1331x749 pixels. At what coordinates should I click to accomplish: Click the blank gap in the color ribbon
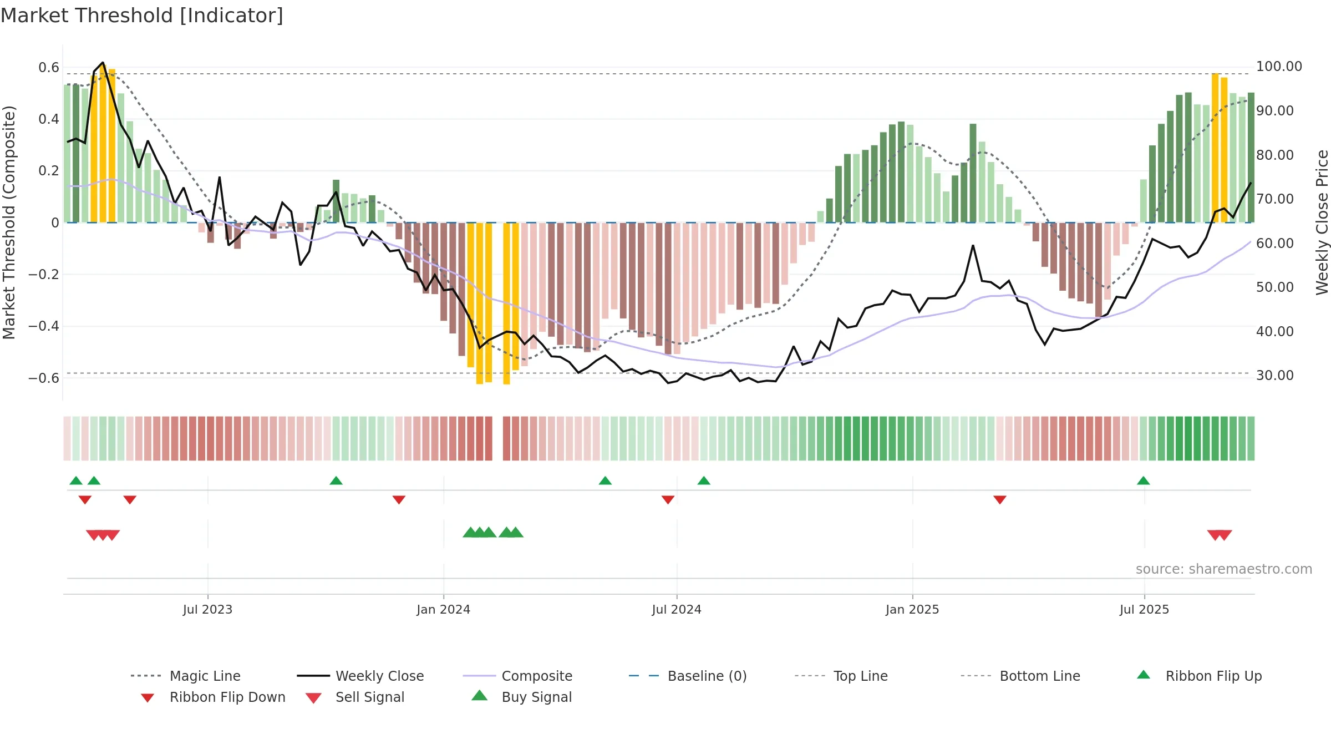click(497, 438)
